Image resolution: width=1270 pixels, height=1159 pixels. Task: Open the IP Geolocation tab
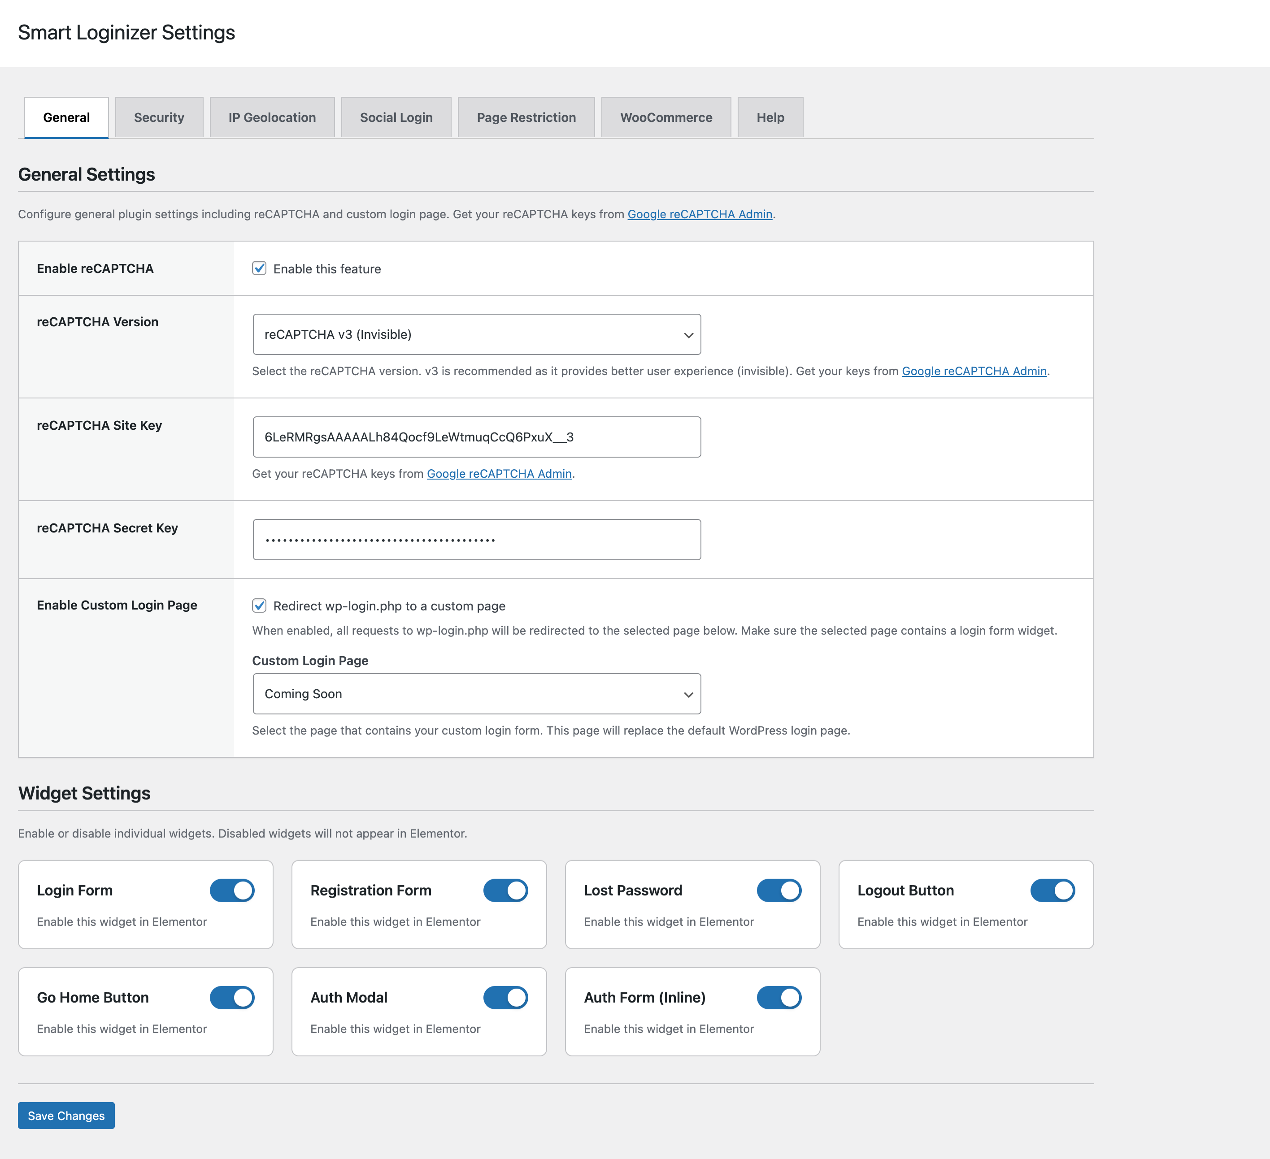[x=272, y=117]
